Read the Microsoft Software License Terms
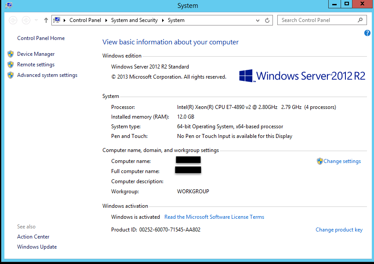 (x=214, y=217)
